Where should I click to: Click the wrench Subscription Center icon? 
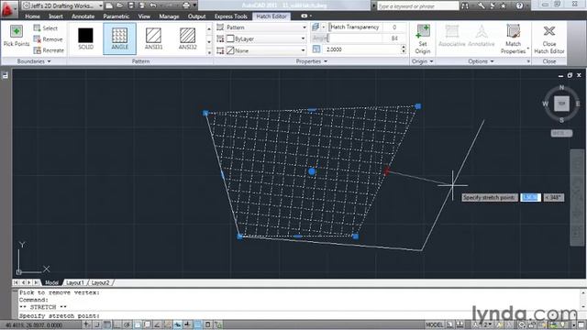481,5
